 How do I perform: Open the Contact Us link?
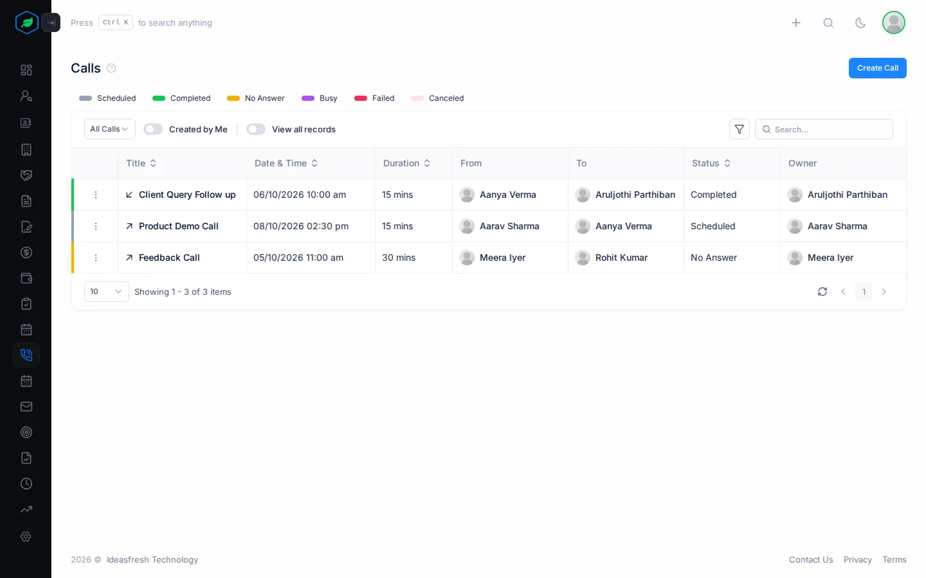(811, 560)
